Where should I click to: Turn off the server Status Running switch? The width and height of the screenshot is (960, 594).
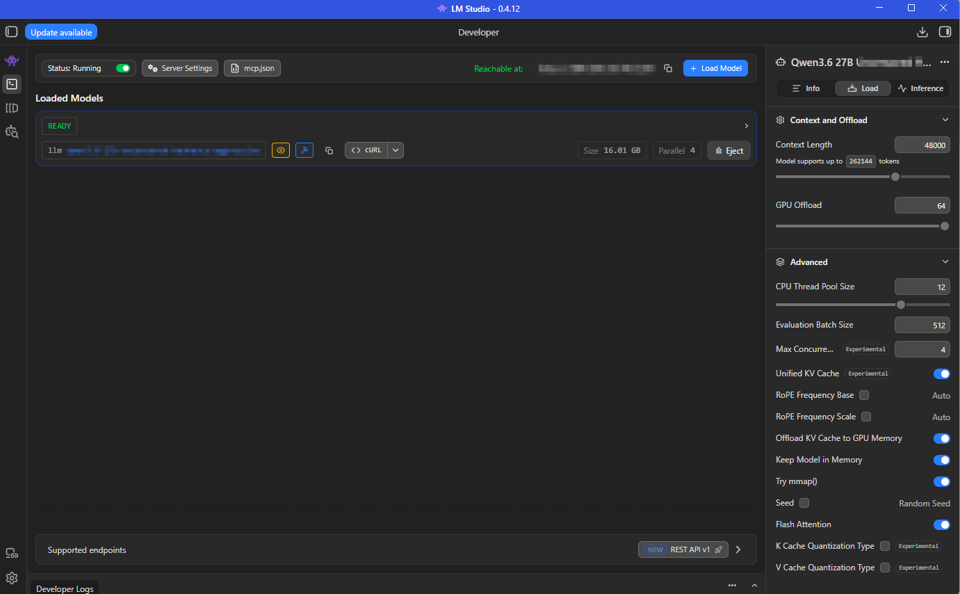coord(123,68)
